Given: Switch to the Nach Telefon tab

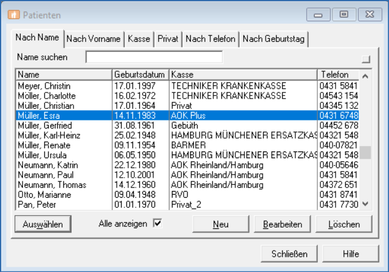Looking at the screenshot, I should pyautogui.click(x=210, y=39).
